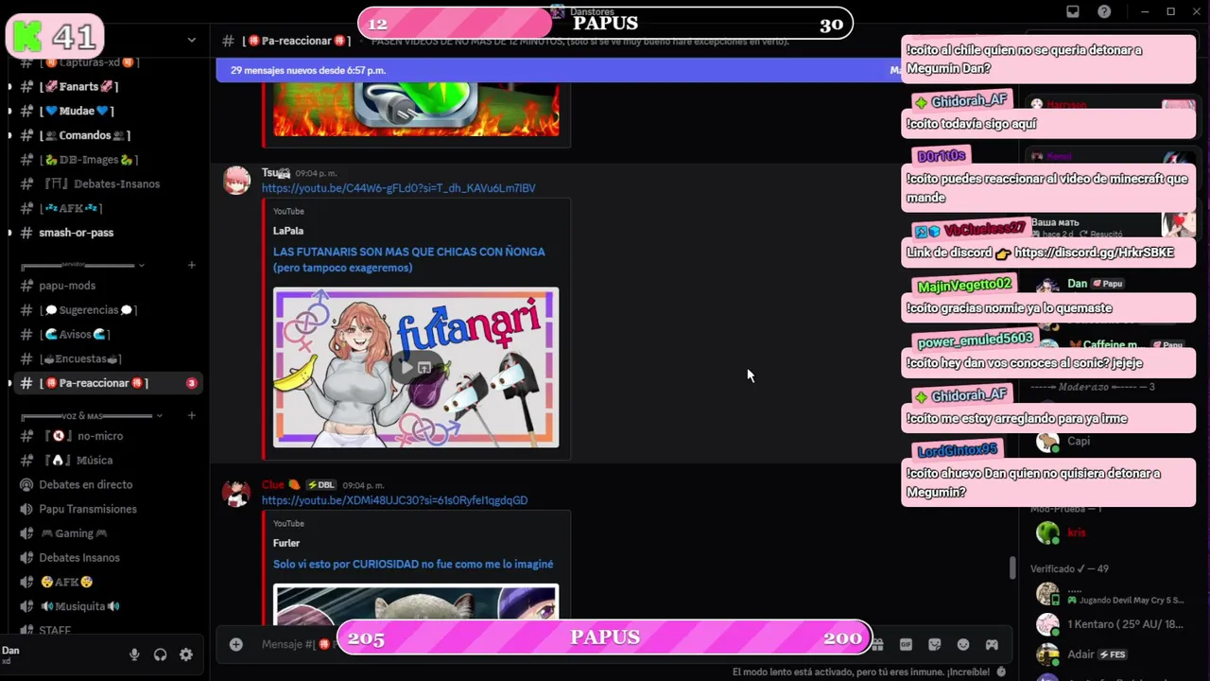Open the game controller apps icon
The image size is (1210, 681).
(x=992, y=644)
